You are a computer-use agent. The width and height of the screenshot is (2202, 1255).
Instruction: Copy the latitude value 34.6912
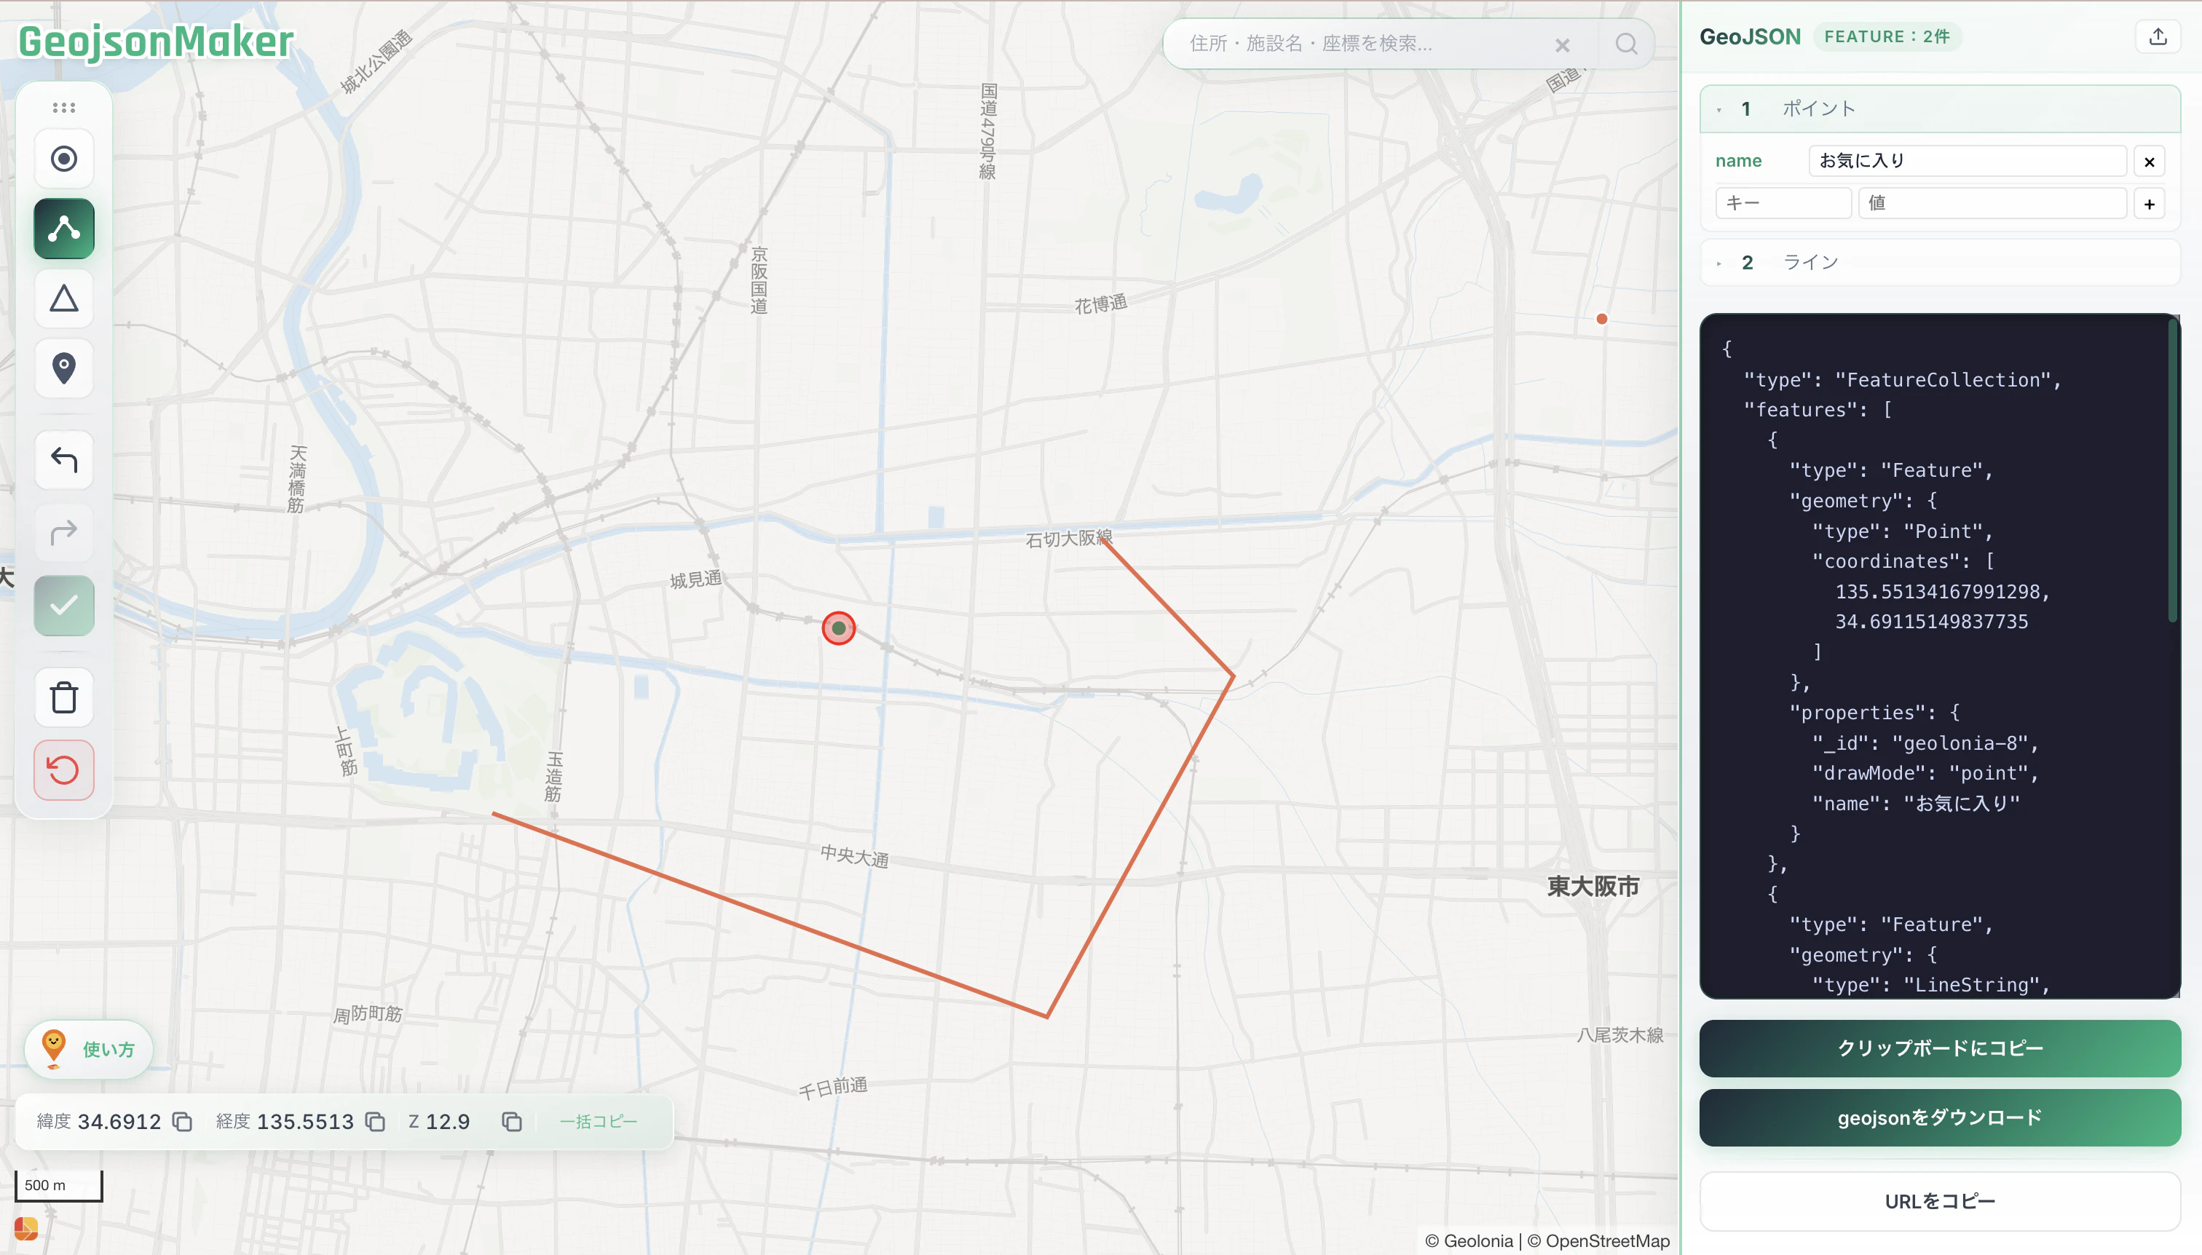(x=182, y=1121)
